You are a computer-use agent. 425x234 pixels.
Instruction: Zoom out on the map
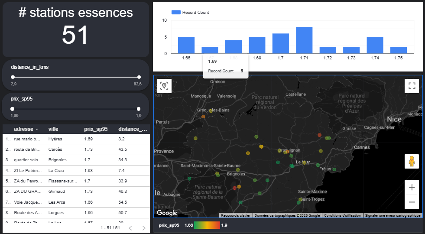(x=412, y=202)
